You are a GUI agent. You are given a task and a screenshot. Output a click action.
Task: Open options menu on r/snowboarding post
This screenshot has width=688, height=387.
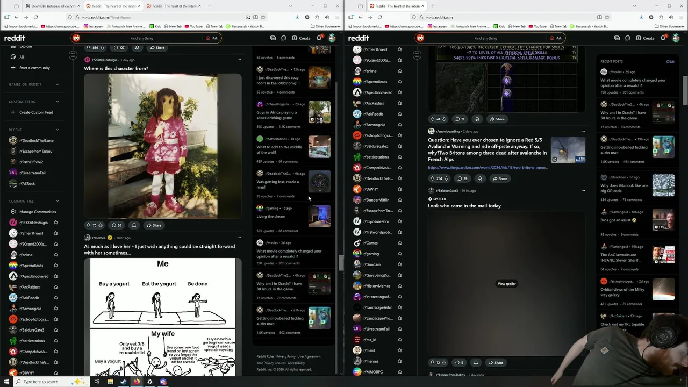(x=583, y=131)
